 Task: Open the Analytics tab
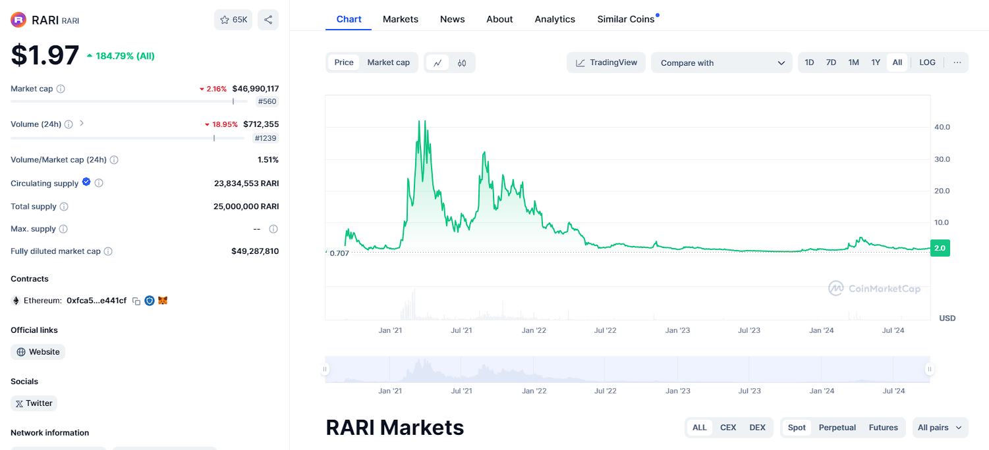(555, 19)
